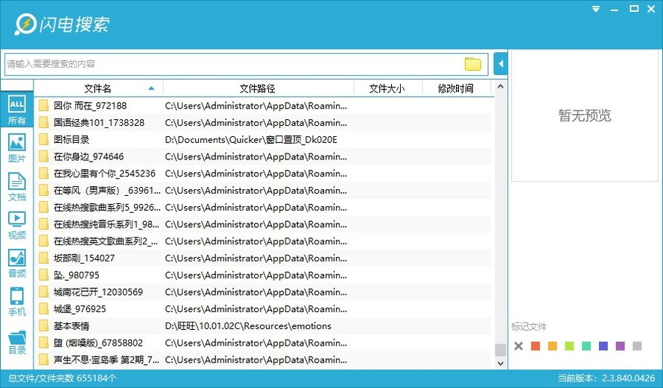Toggle sort order on 文件名 column
The height and width of the screenshot is (388, 663).
[98, 89]
